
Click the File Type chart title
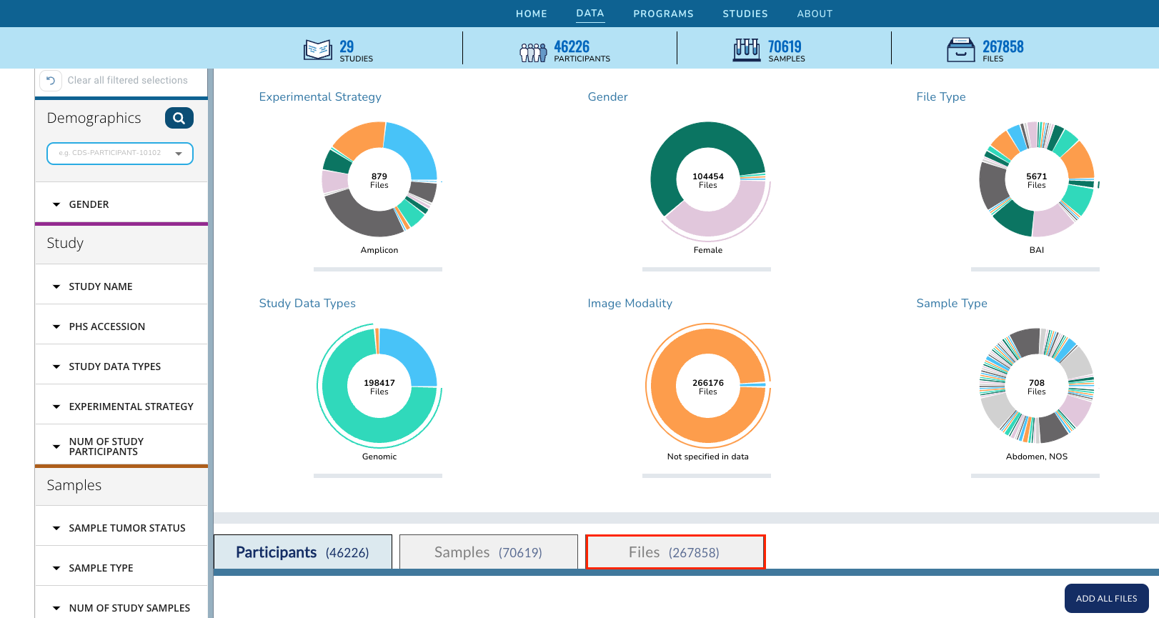pos(941,96)
